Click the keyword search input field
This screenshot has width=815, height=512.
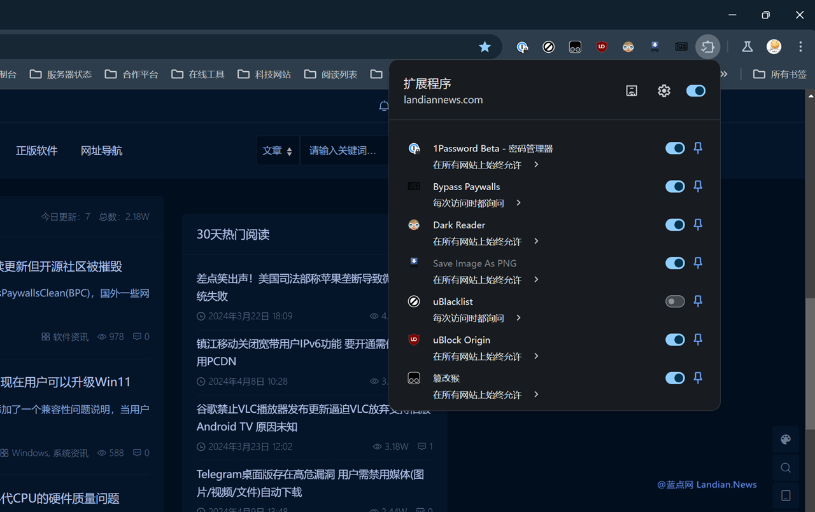pos(344,151)
